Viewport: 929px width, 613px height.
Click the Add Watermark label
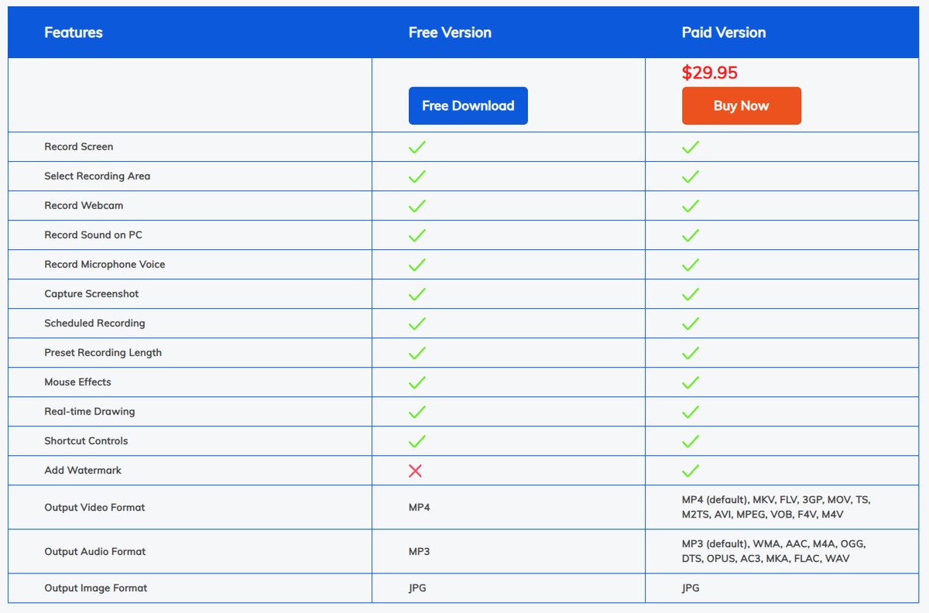pyautogui.click(x=83, y=471)
